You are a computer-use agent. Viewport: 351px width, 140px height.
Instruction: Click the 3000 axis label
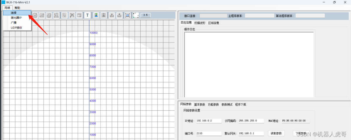[x=93, y=112]
